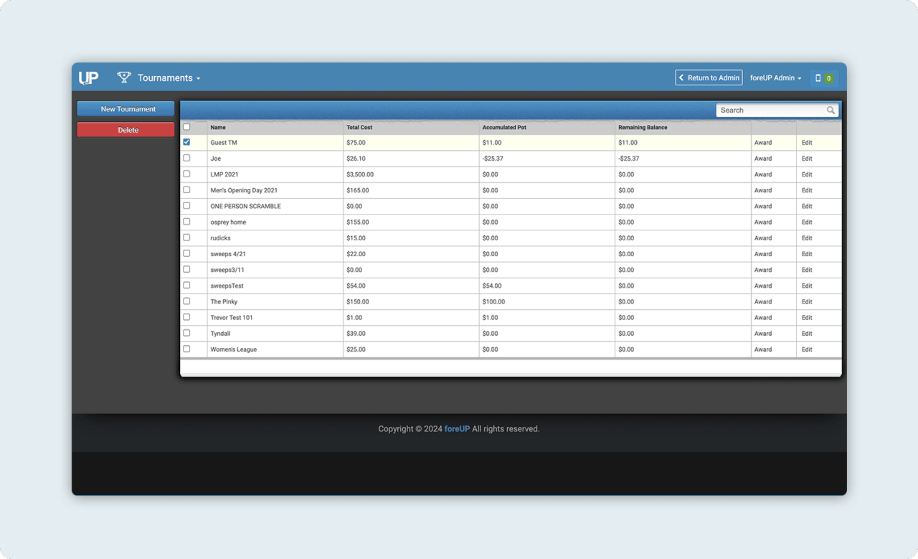Click the Return to Admin button
The width and height of the screenshot is (918, 559).
point(709,77)
